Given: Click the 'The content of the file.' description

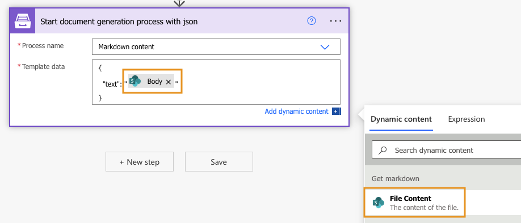Looking at the screenshot, I should pos(424,208).
